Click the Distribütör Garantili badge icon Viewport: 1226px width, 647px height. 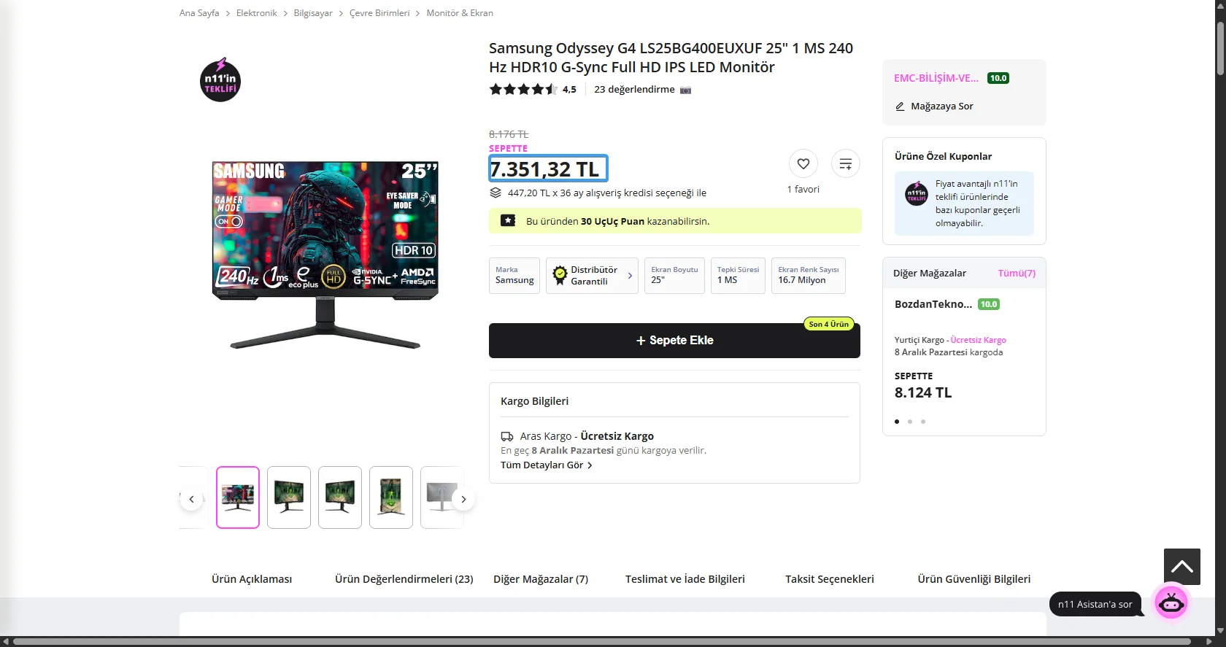560,275
